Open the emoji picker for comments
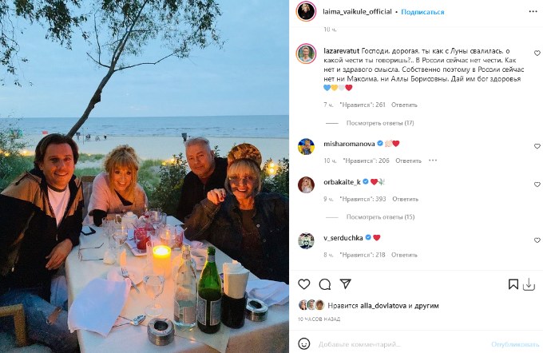This screenshot has width=543, height=353. pos(304,345)
